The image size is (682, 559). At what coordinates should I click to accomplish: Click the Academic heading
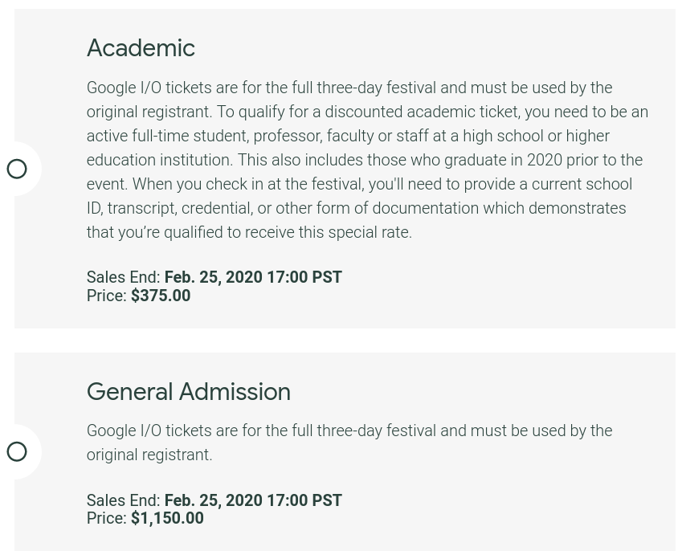pyautogui.click(x=141, y=48)
